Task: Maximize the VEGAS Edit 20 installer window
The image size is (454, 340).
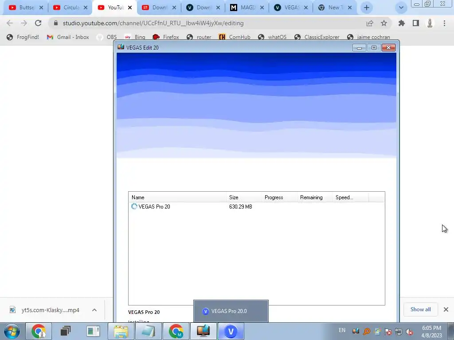Action: pos(374,48)
